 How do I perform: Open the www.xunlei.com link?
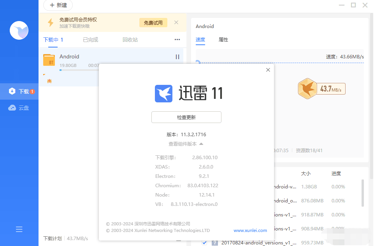[x=250, y=230]
